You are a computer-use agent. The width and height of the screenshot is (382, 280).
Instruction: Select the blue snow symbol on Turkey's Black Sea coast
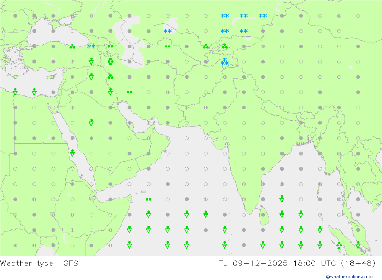point(91,47)
